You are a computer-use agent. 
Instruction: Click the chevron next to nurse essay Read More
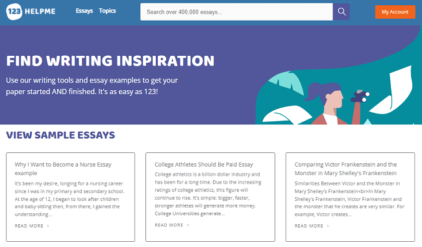[48, 226]
